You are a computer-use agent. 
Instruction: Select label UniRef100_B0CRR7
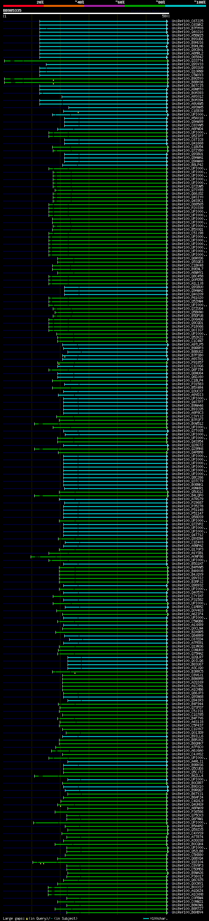pyautogui.click(x=187, y=782)
